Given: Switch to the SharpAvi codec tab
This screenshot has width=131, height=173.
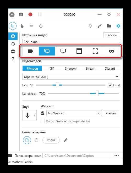Looking at the screenshot, I should coord(71,68).
